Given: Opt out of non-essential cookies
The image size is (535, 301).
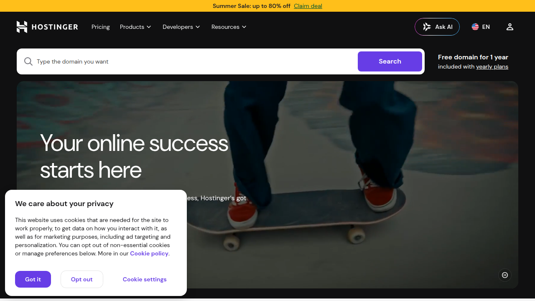Looking at the screenshot, I should point(82,279).
